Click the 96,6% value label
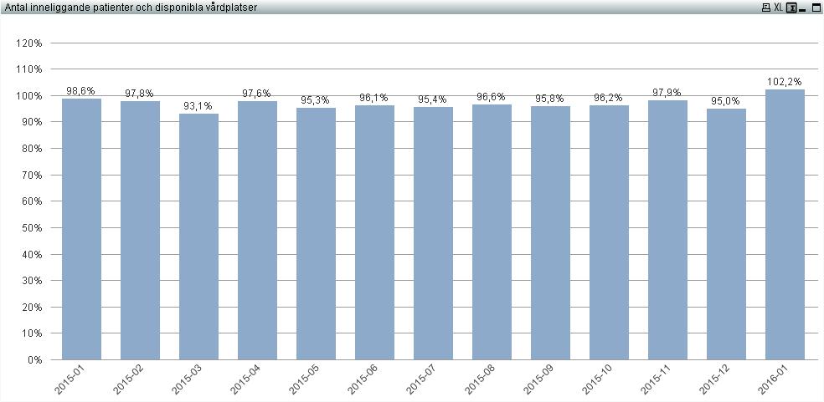The image size is (824, 402). [491, 97]
